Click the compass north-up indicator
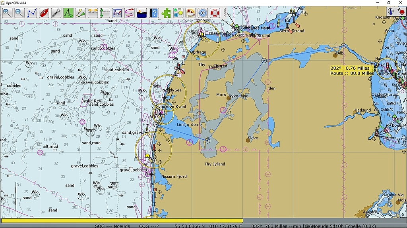 pos(391,11)
